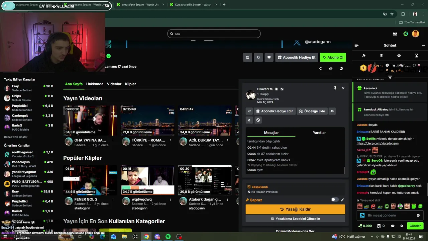Click the share icon below Abone Ol
This screenshot has width=428, height=241.
pyautogui.click(x=320, y=69)
